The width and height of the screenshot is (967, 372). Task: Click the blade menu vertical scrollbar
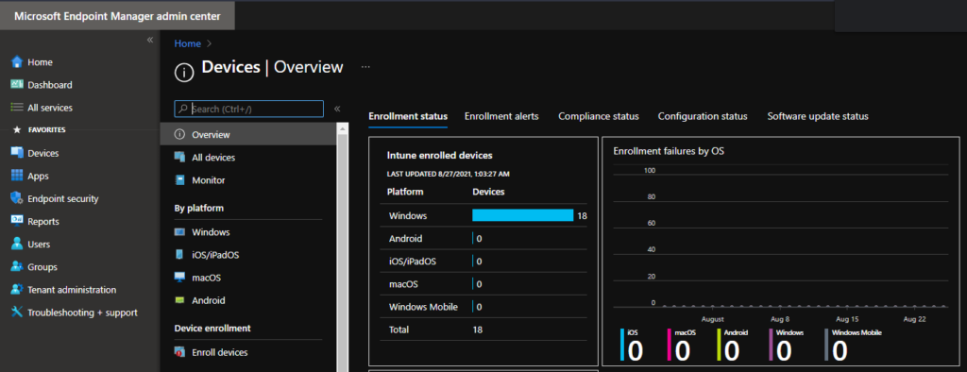341,246
